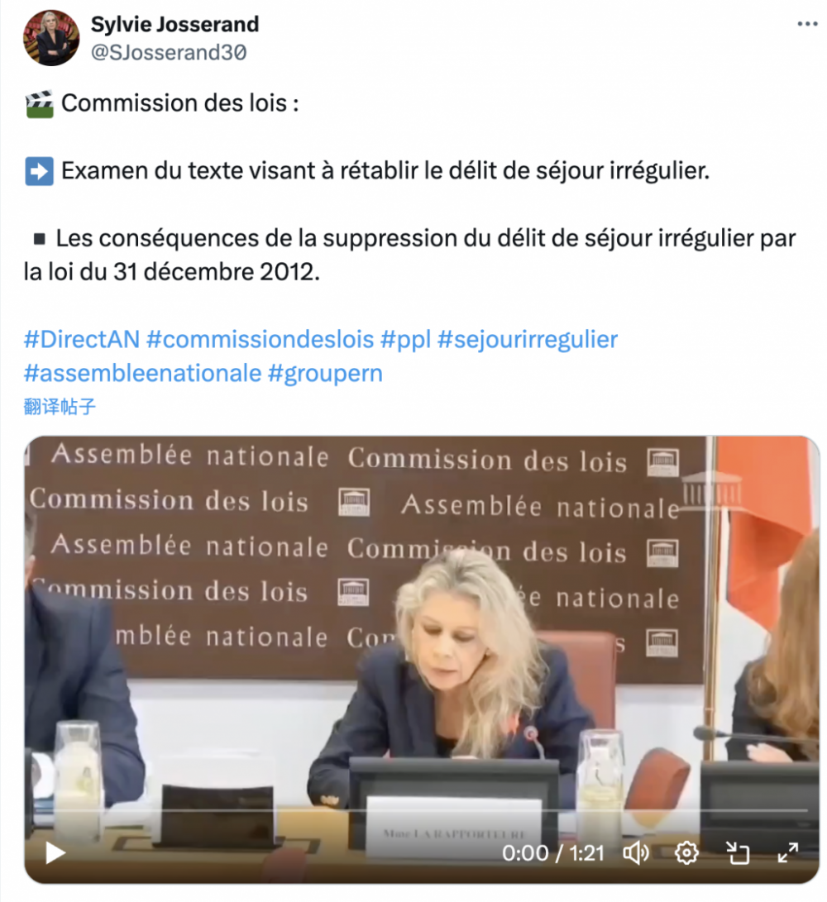Open the #assembleenationale hashtag
This screenshot has height=902, width=827.
click(143, 374)
